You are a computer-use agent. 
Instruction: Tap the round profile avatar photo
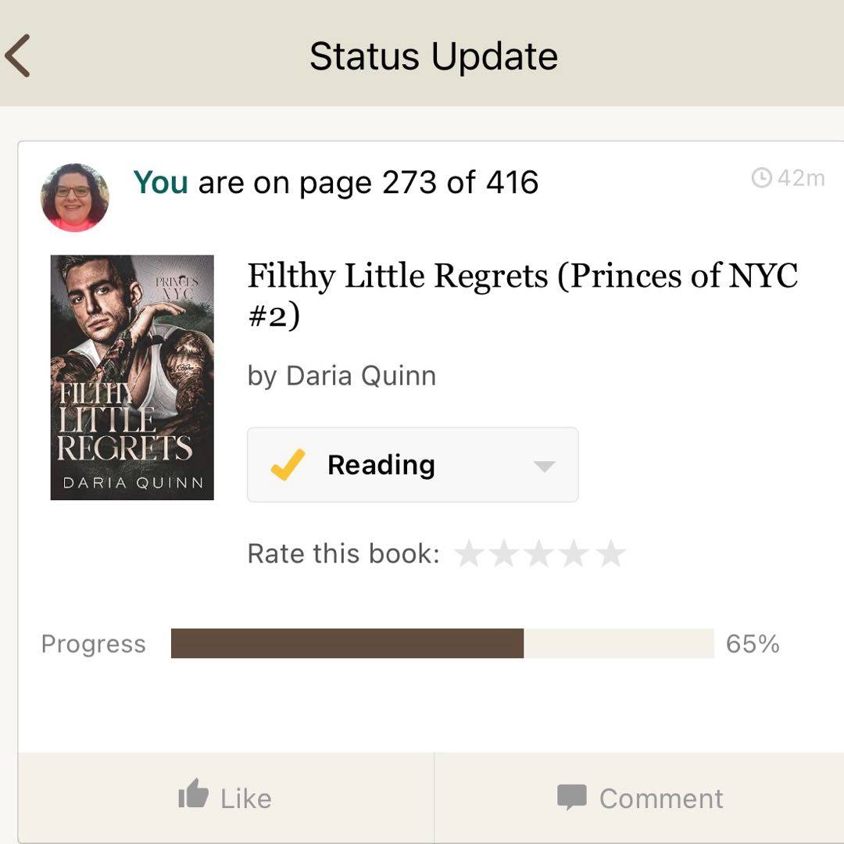(75, 198)
